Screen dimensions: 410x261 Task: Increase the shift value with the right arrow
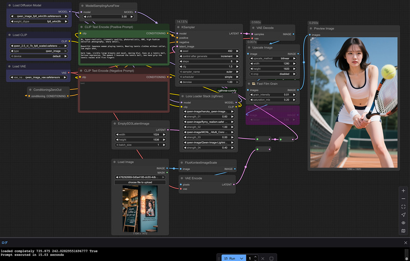(x=132, y=17)
